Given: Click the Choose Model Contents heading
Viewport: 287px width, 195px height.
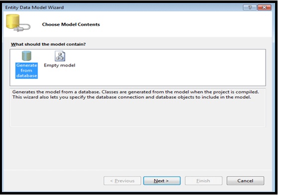Looking at the screenshot, I should 71,24.
